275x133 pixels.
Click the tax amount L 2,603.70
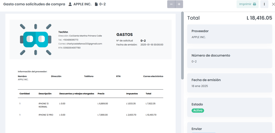pos(131,115)
